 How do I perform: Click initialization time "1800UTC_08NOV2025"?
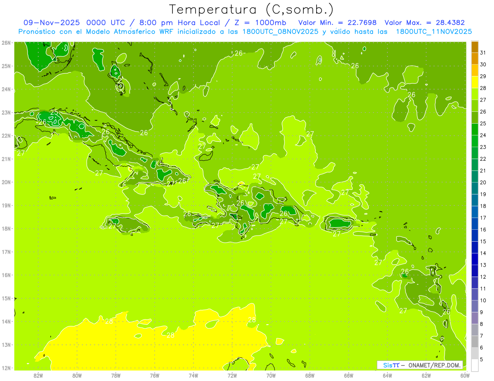click(280, 31)
